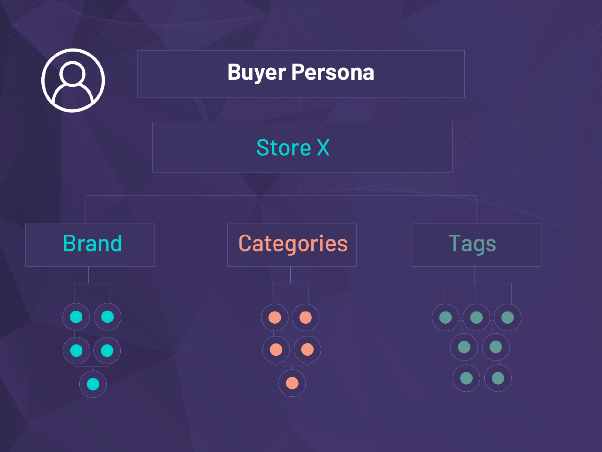Select the Buyer Persona box

point(301,74)
